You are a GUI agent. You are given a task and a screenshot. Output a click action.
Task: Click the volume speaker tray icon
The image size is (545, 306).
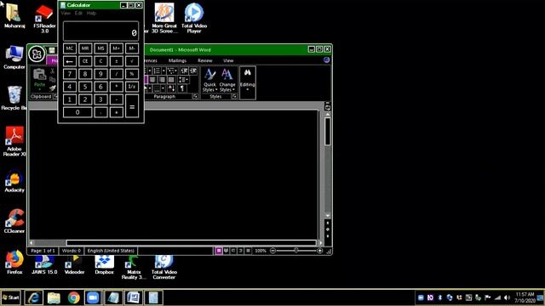pyautogui.click(x=508, y=297)
